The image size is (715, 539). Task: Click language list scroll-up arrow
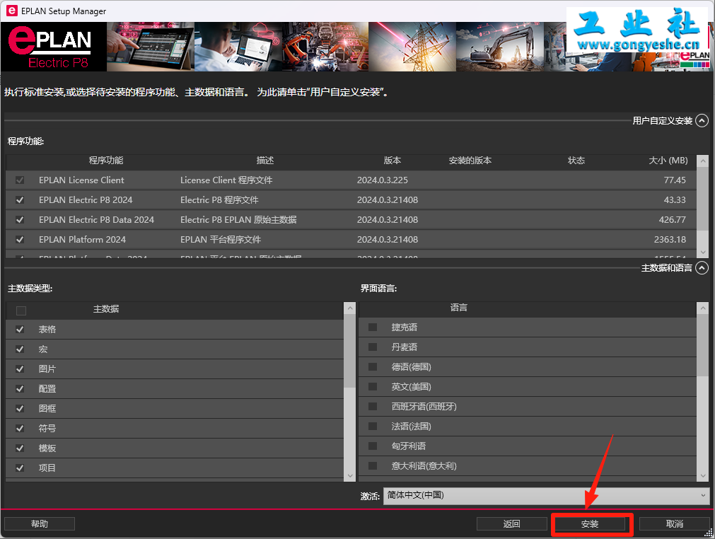[x=703, y=308]
